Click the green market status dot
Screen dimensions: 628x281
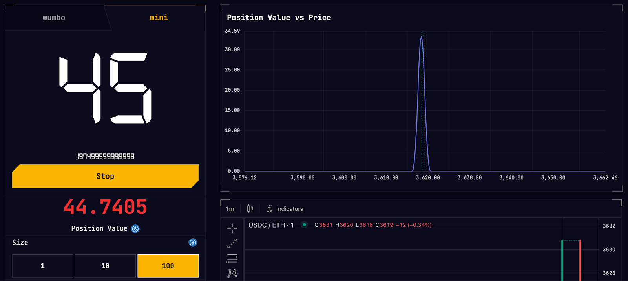click(304, 225)
